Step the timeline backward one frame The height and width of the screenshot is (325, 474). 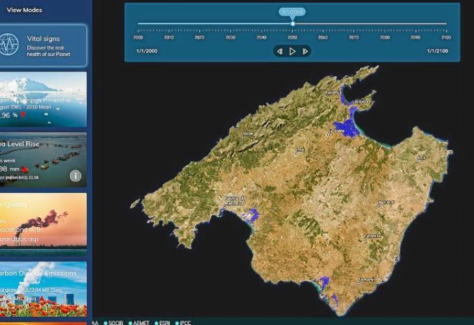coord(280,51)
